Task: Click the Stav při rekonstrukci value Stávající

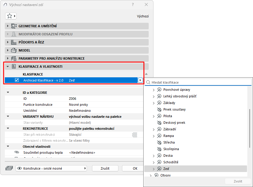Action: pyautogui.click(x=75, y=135)
